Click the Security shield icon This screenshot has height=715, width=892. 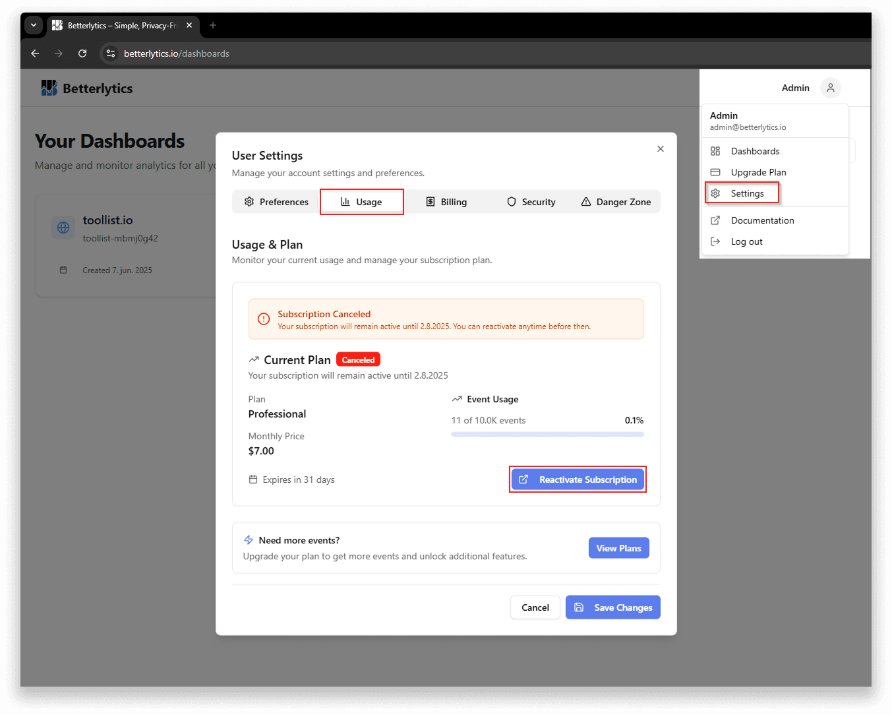pos(512,202)
